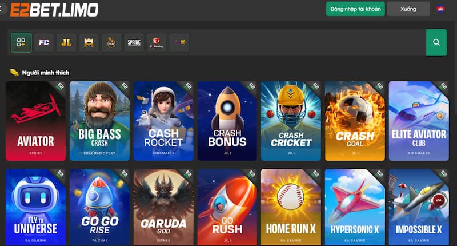Filter by Pragmatic Play provider icon
457x246 pixels.
111,42
